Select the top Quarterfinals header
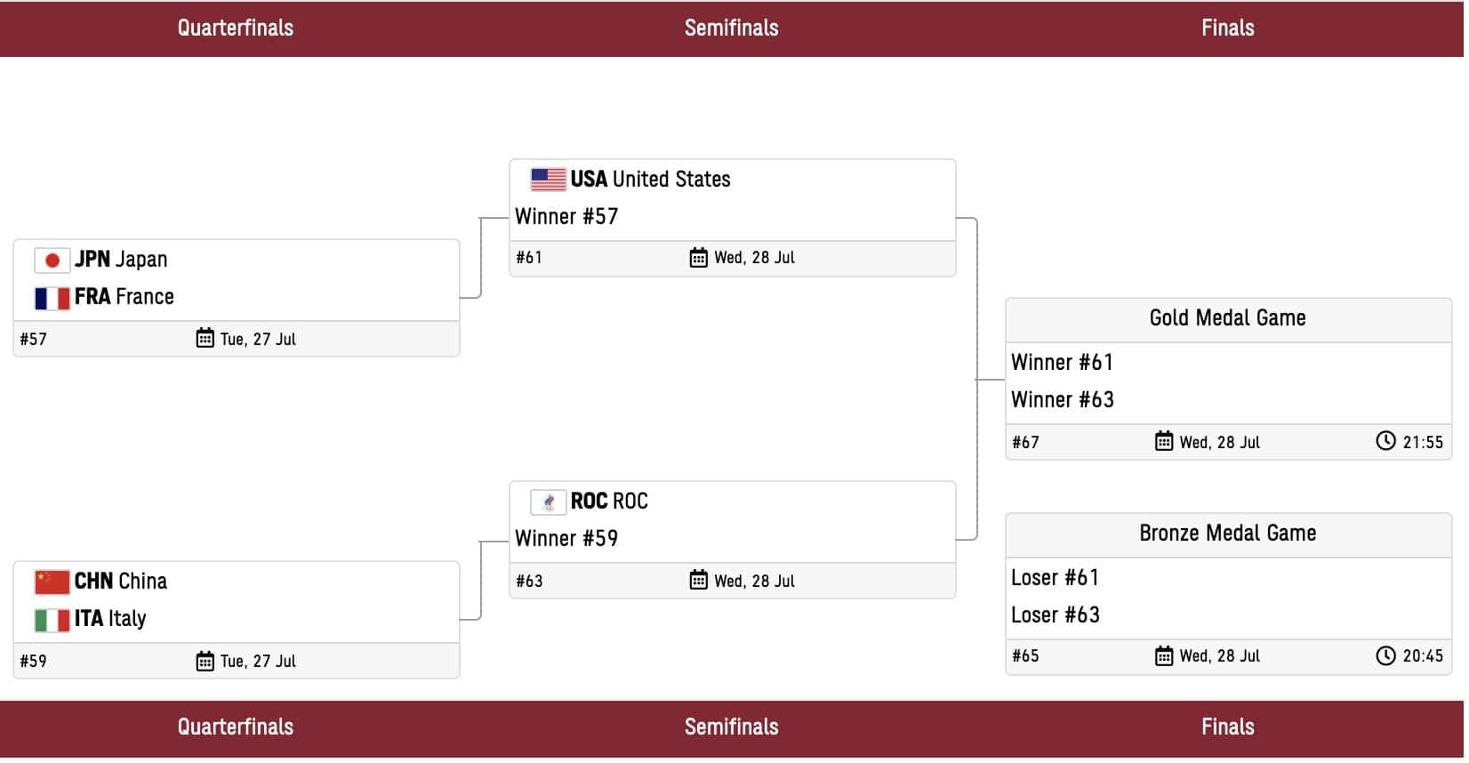This screenshot has width=1469, height=763. (x=236, y=28)
